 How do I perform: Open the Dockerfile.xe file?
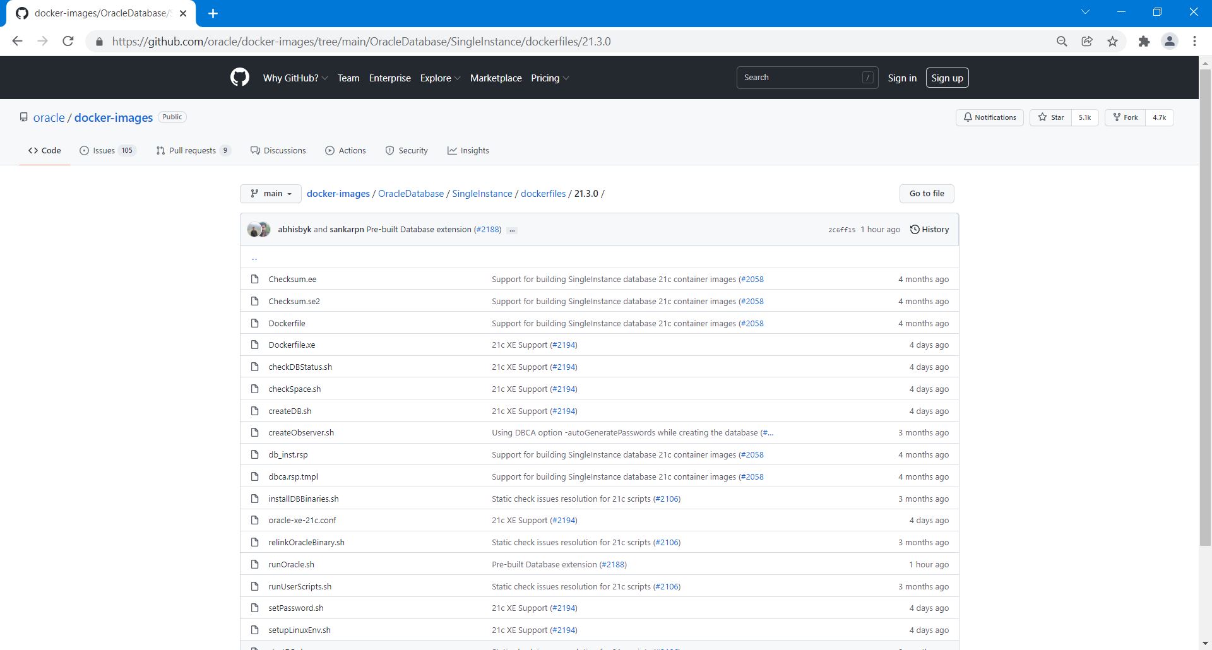point(292,345)
